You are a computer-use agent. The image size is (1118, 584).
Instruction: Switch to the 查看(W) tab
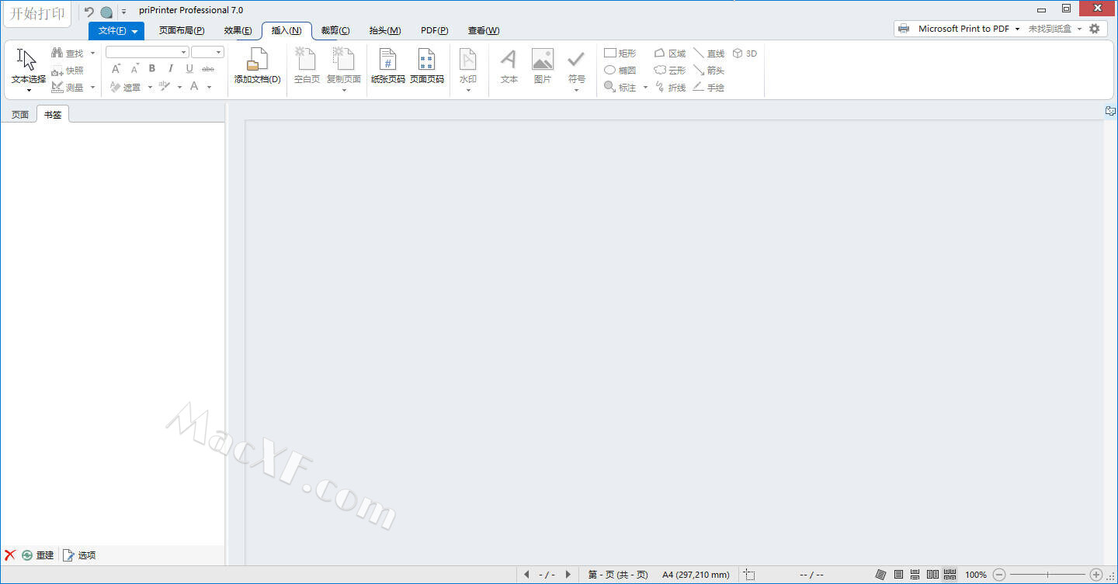(484, 31)
